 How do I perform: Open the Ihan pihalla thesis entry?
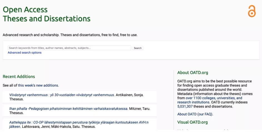68,109
